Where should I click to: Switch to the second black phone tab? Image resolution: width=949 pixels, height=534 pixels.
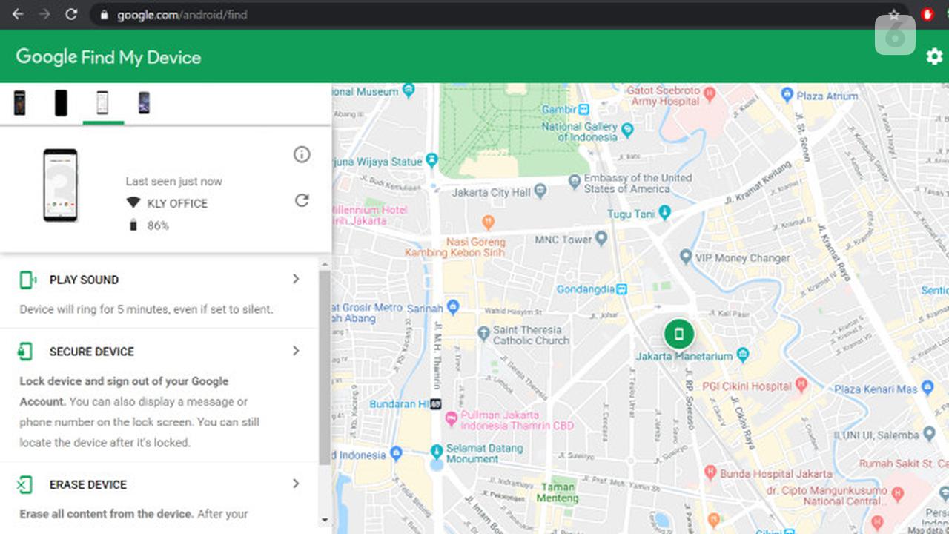point(61,103)
